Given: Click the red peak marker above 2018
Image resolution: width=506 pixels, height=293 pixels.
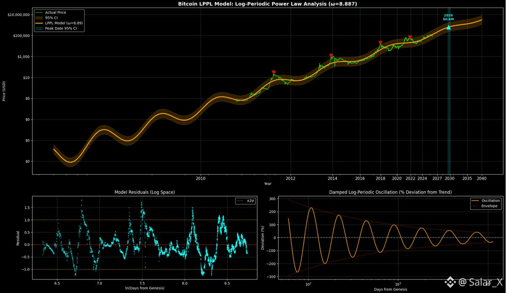Looking at the screenshot, I should coord(380,43).
